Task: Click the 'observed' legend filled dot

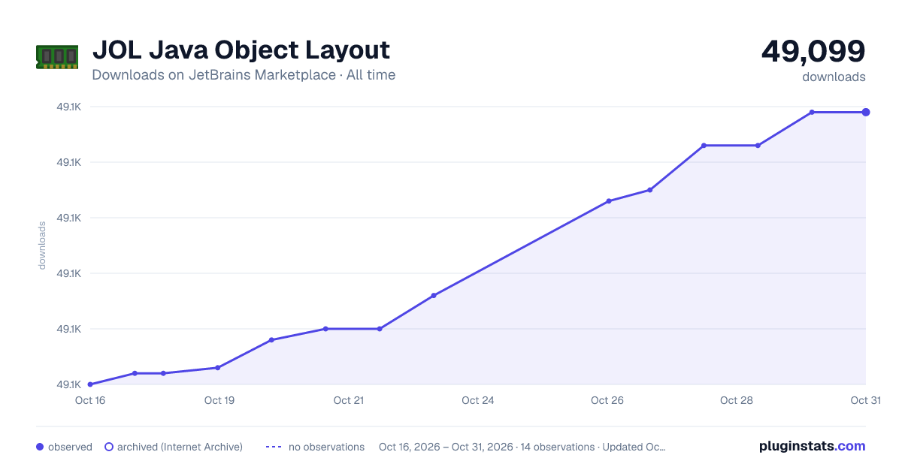Action: (x=40, y=447)
